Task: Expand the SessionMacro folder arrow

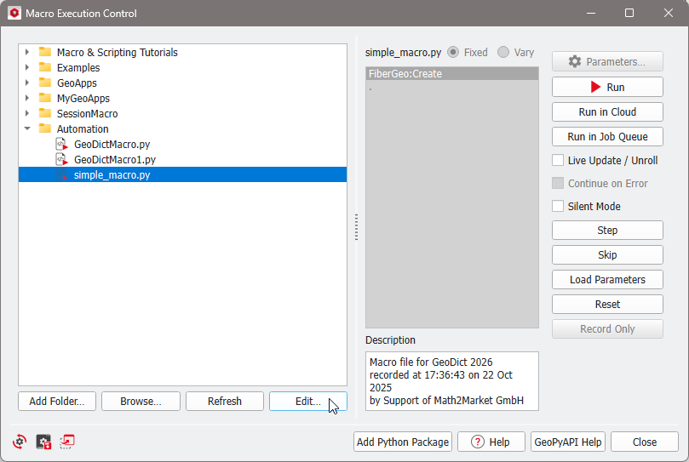Action: [x=27, y=113]
